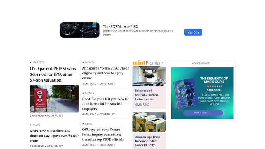
Task: Open the OYO signboard article photo
Action: point(54,99)
